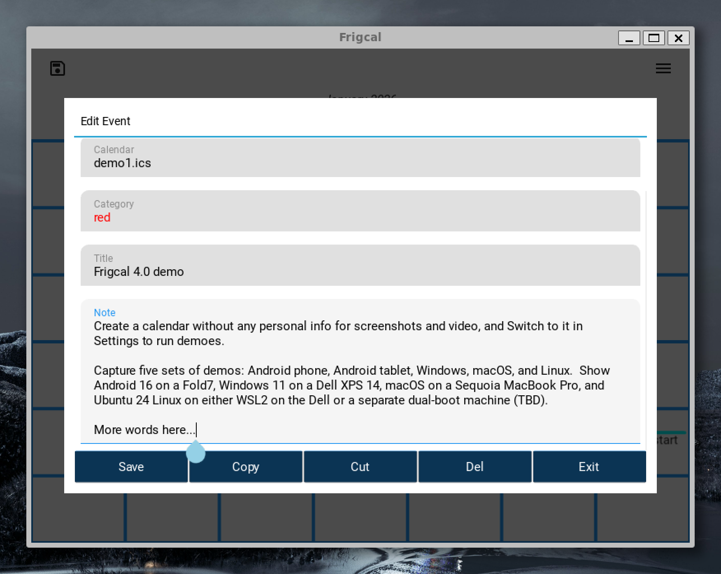The image size is (721, 574).
Task: Close the Frigcal window
Action: (x=679, y=38)
